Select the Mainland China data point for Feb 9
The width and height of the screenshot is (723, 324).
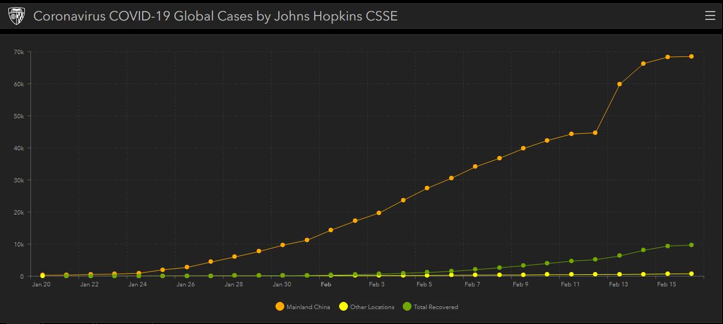(523, 148)
